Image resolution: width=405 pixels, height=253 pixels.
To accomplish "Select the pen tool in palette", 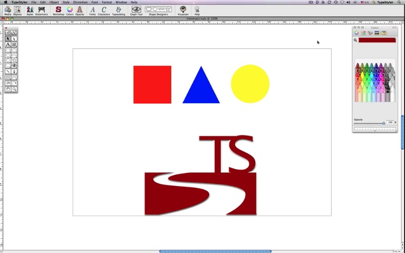I will 14,72.
